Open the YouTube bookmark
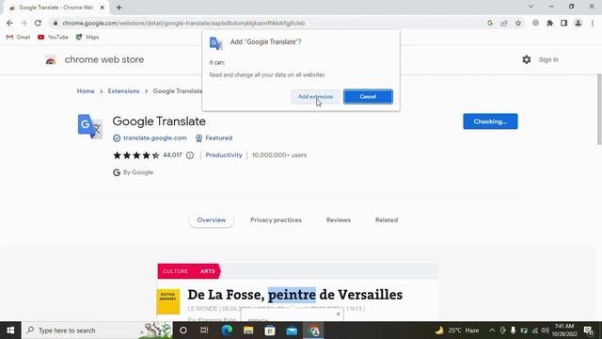The height and width of the screenshot is (339, 602). point(53,37)
